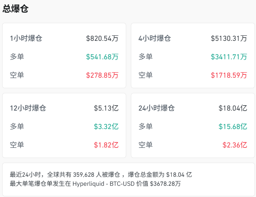
Task: Click the red $1718.59万 short value
Action: pos(229,75)
